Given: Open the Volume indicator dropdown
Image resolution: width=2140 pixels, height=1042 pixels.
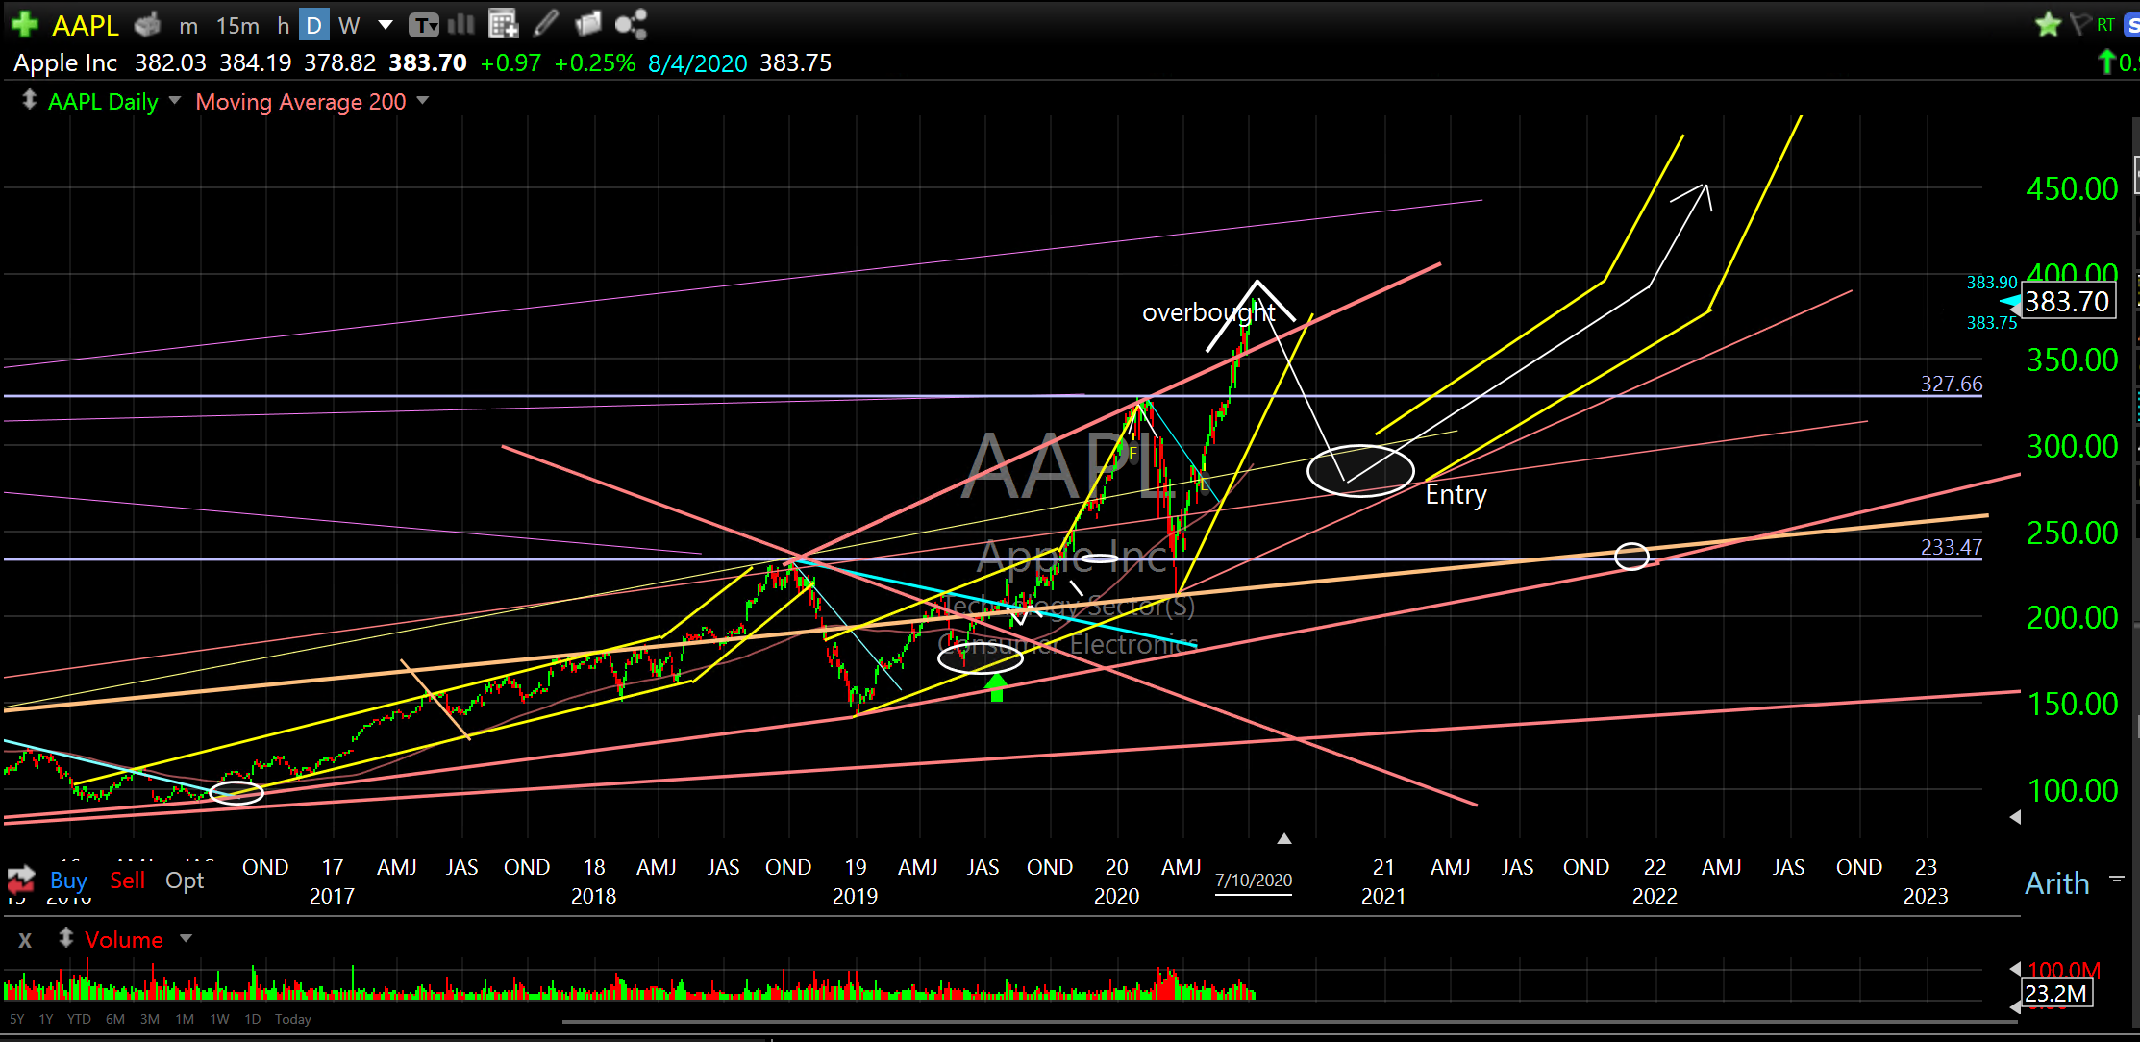Looking at the screenshot, I should pos(186,938).
